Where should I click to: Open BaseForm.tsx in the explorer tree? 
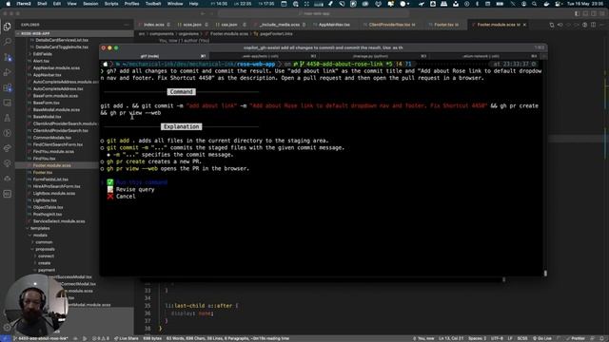click(47, 103)
